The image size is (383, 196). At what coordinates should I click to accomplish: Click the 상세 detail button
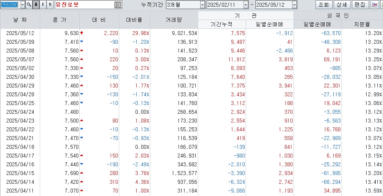[x=342, y=5]
